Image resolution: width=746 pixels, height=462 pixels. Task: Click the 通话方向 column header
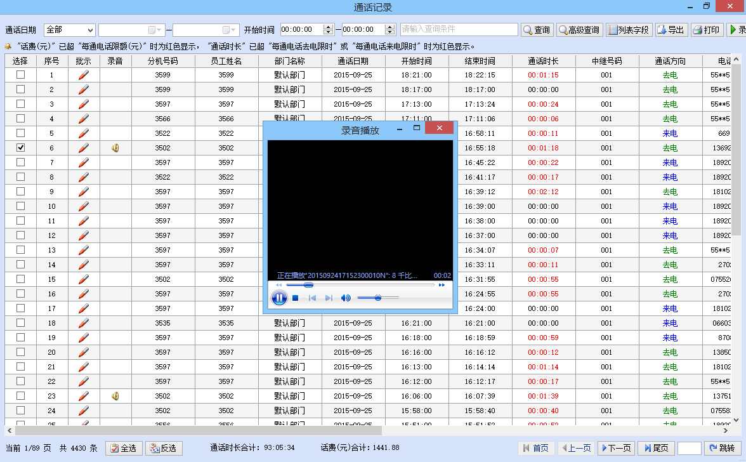[x=670, y=61]
